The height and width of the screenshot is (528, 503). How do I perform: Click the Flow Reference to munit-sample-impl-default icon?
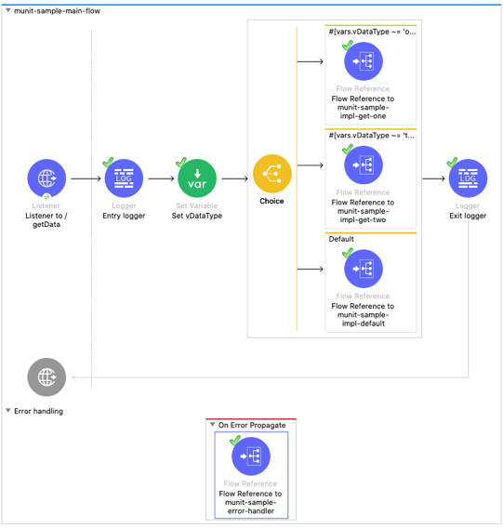click(364, 269)
